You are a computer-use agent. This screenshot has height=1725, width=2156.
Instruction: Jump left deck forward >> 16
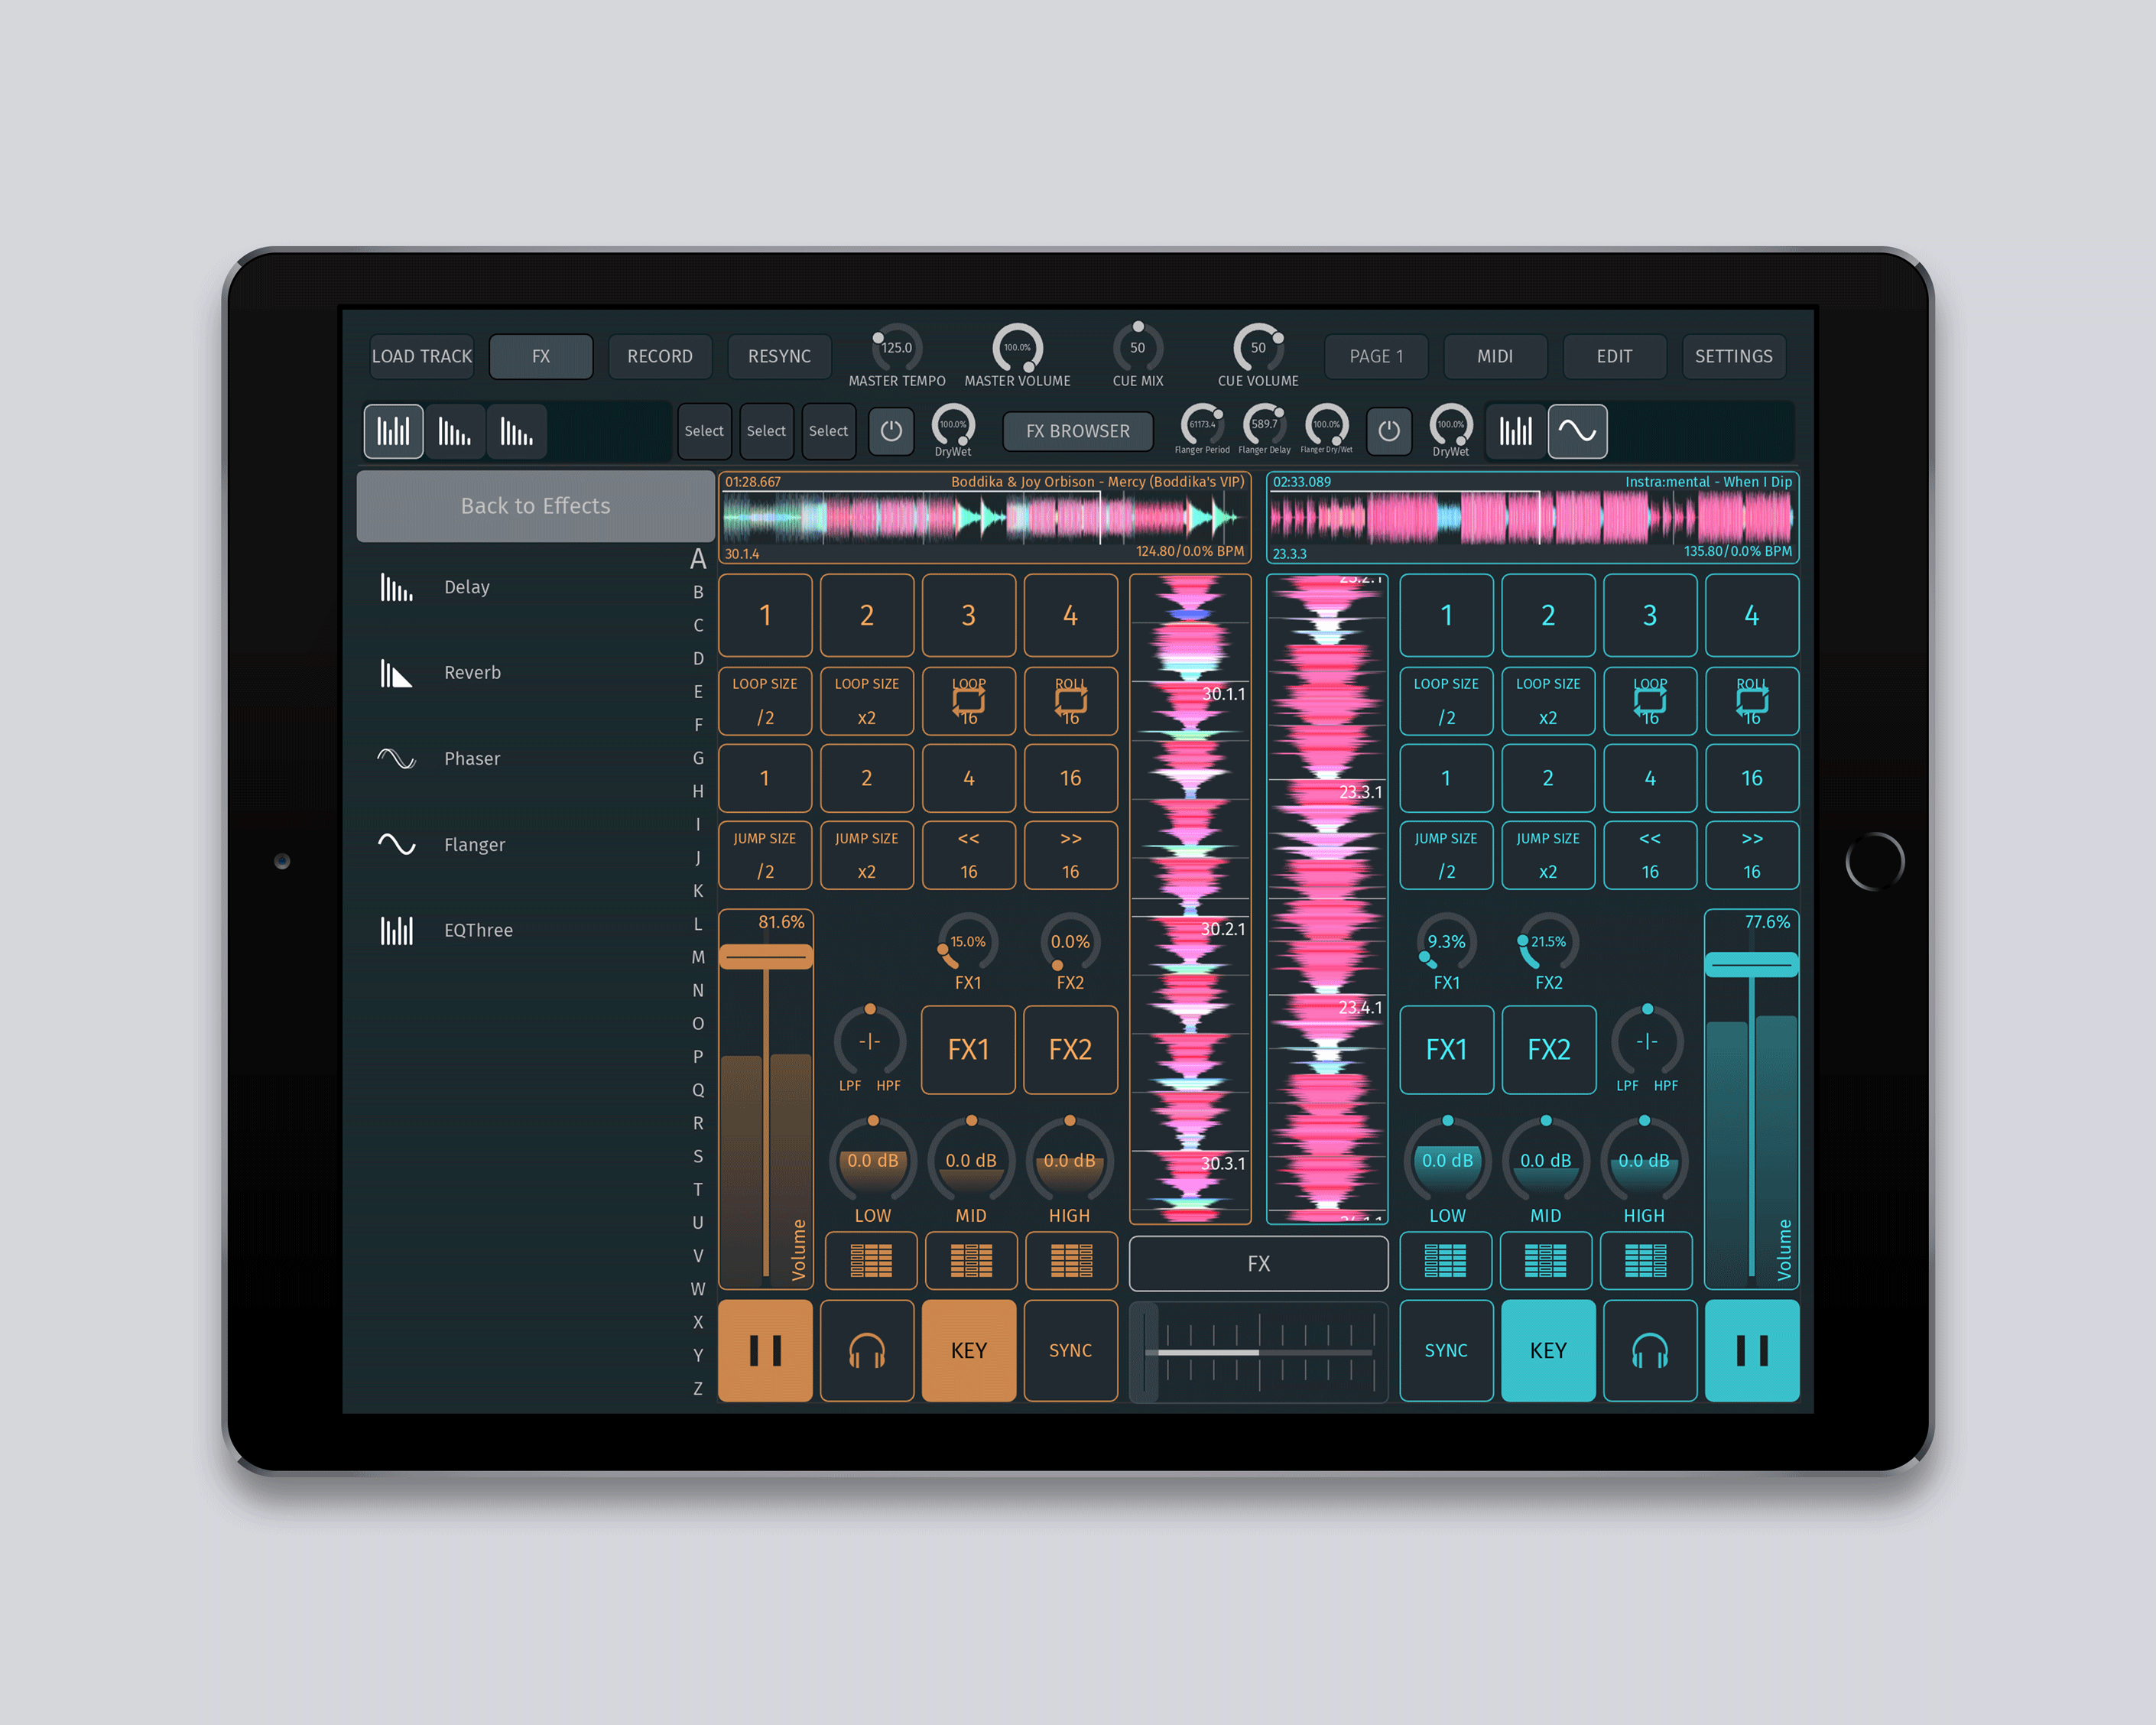[x=1071, y=855]
